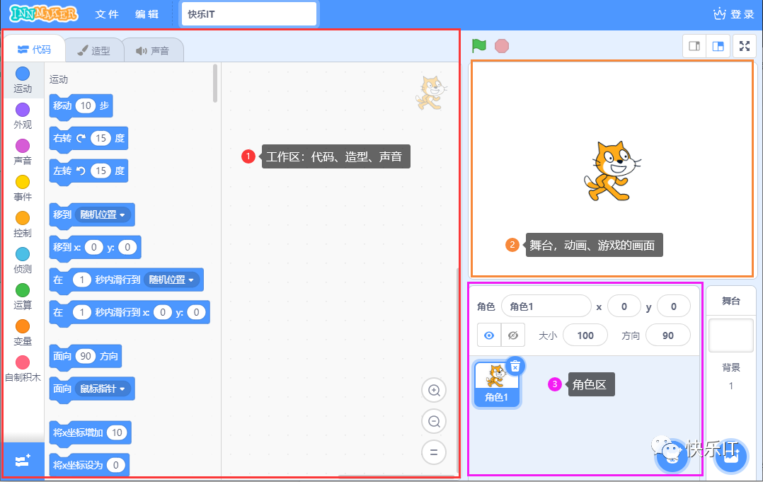Click the INNMAKER logo
The image size is (763, 482).
(44, 13)
